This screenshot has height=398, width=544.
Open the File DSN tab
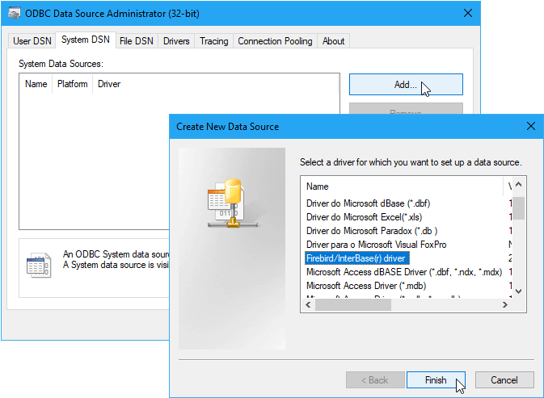[x=137, y=41]
